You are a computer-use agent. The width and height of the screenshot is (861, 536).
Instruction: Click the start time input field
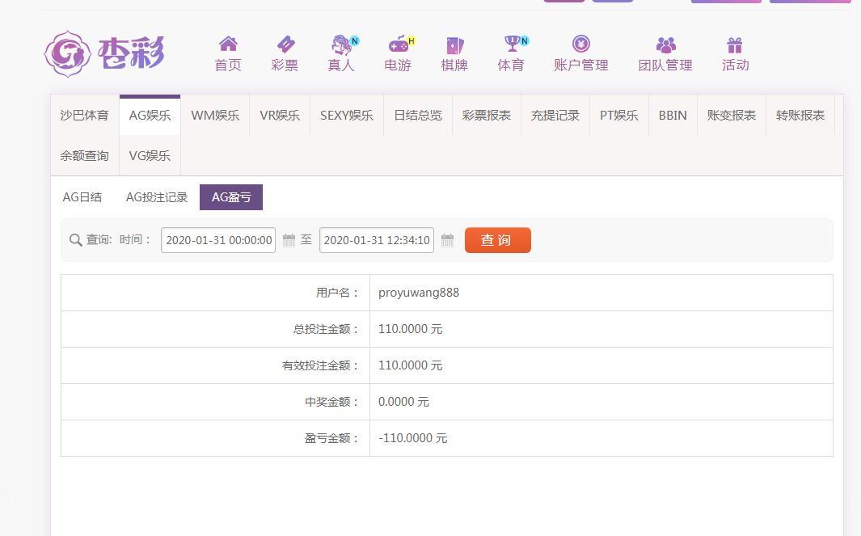(x=218, y=240)
